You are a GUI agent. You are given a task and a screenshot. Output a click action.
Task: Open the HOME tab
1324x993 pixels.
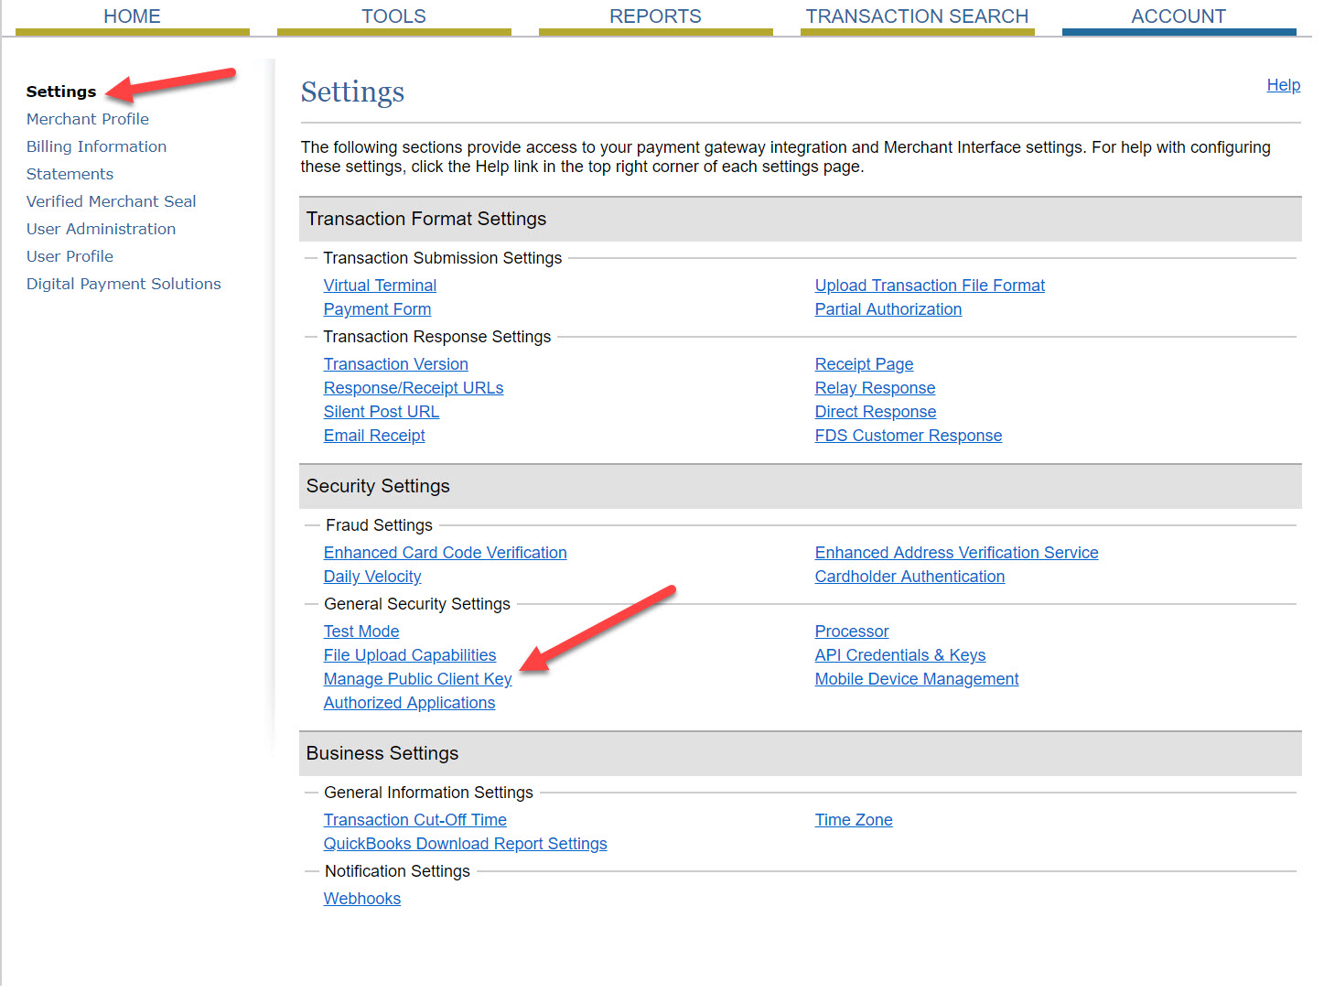[x=132, y=16]
